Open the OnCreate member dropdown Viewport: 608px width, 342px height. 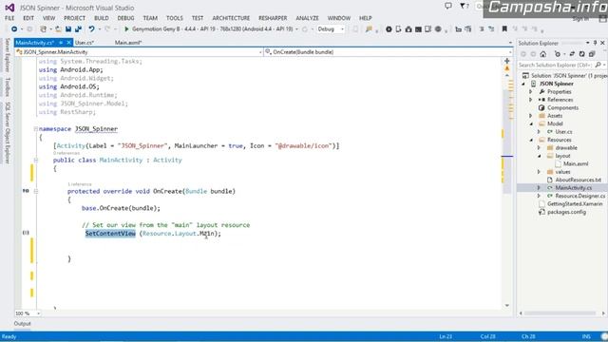[x=509, y=52]
